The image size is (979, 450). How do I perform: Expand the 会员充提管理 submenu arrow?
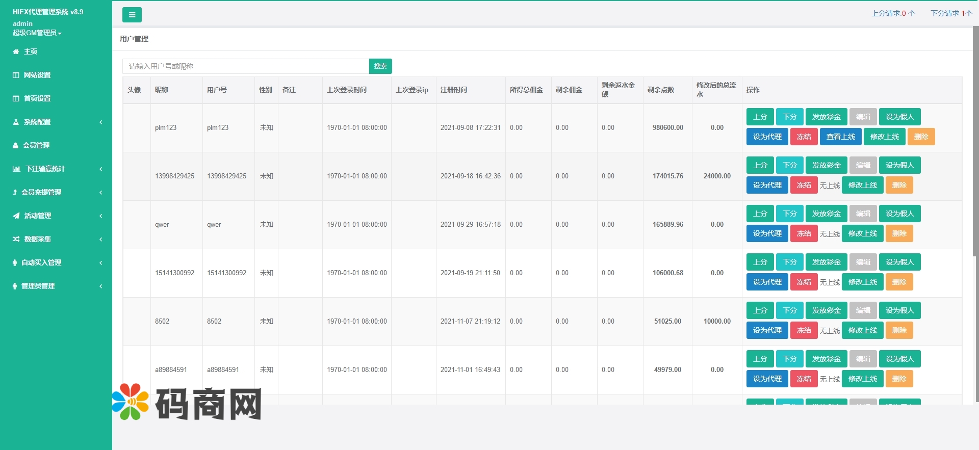pos(101,192)
